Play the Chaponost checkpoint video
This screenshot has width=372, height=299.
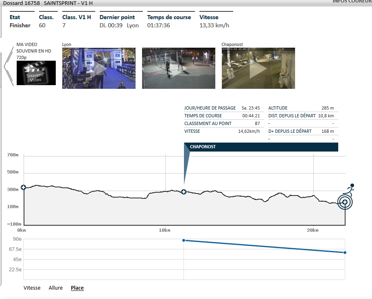point(258,68)
